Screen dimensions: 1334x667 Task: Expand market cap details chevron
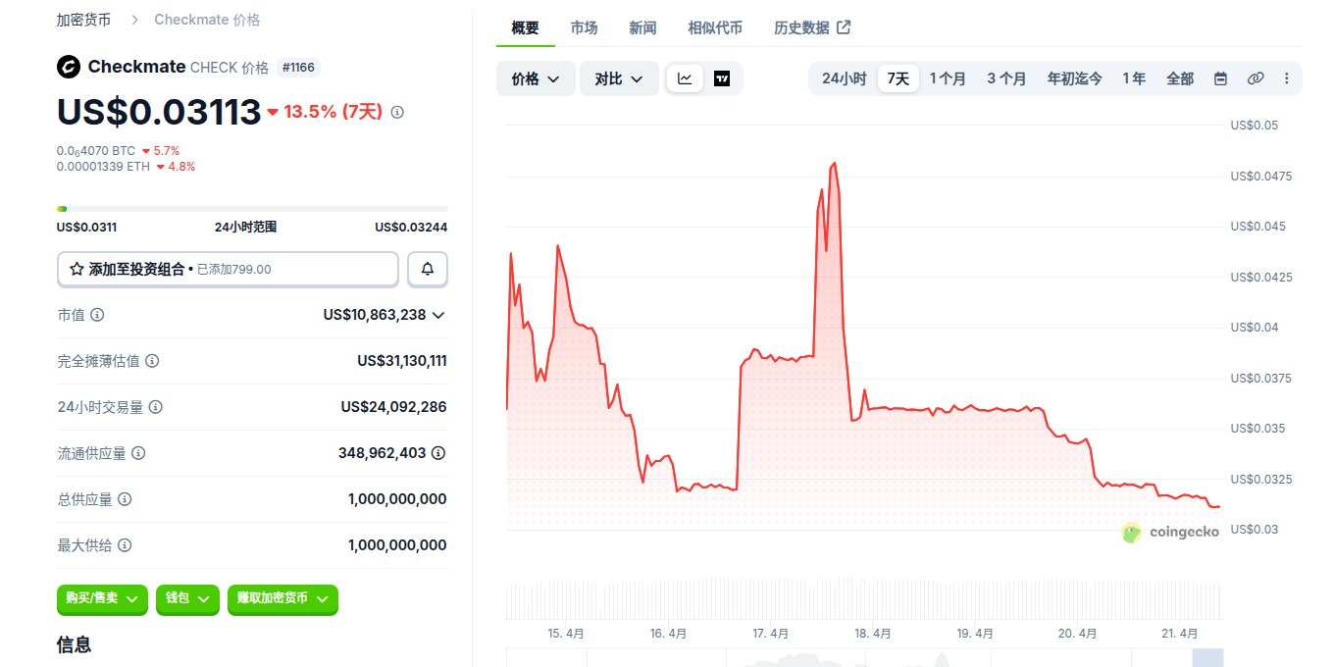pyautogui.click(x=438, y=315)
